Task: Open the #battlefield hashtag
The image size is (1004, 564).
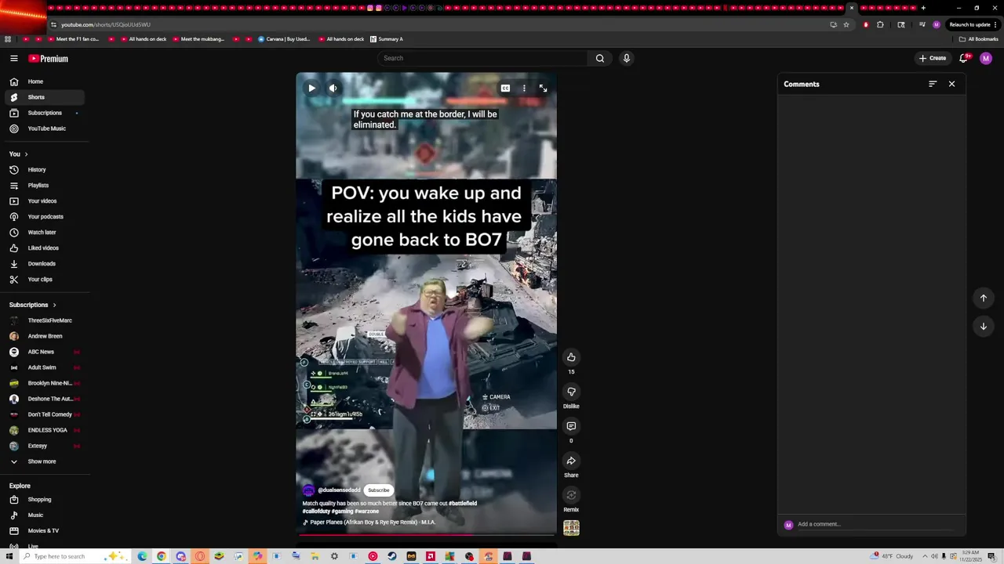Action: pos(463,504)
